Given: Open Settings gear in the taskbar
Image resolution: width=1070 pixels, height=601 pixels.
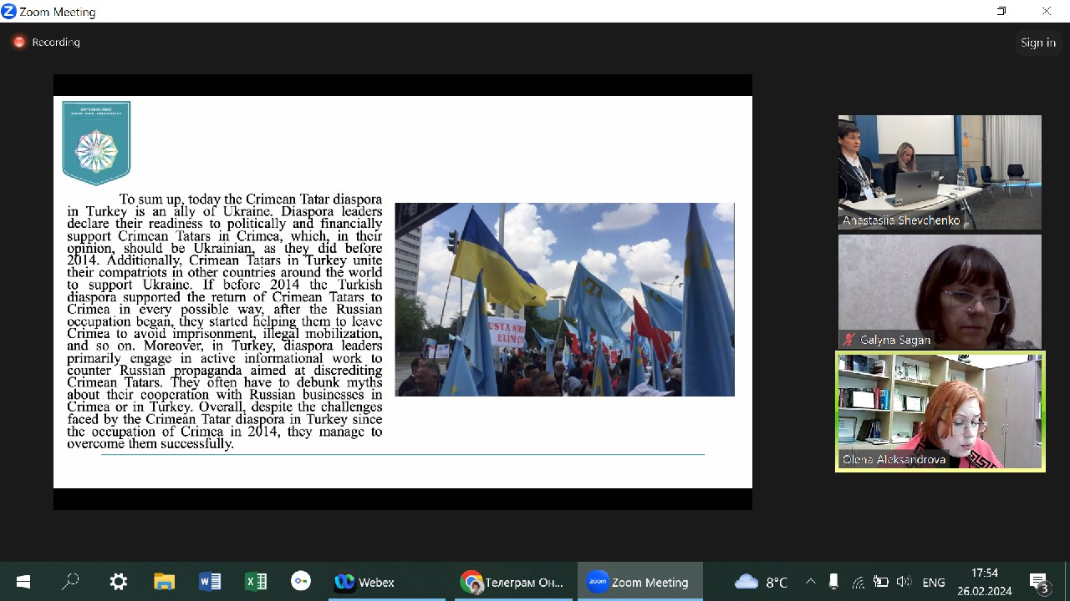Looking at the screenshot, I should click(118, 582).
